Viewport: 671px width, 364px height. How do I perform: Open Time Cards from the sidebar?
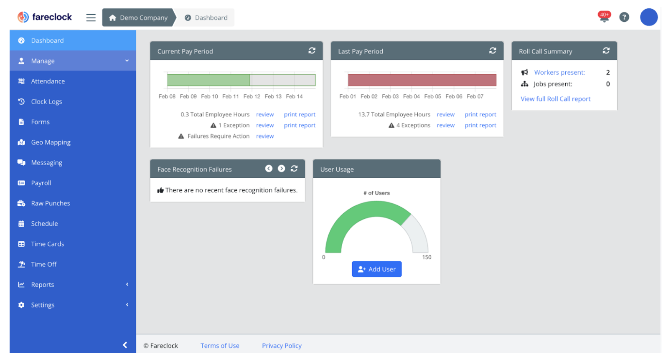[47, 244]
